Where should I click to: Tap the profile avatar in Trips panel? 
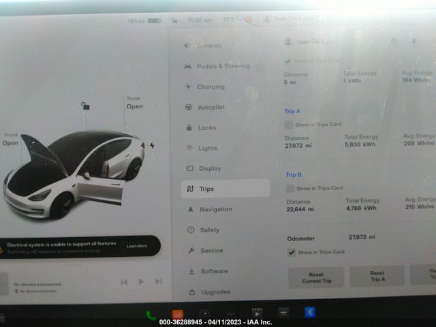pos(288,42)
